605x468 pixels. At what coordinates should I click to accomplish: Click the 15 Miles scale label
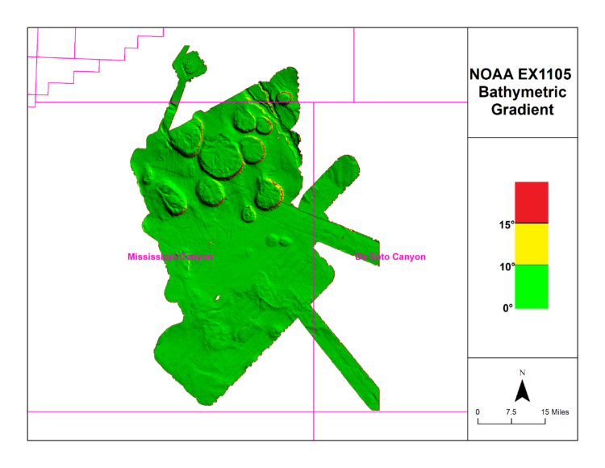click(555, 412)
